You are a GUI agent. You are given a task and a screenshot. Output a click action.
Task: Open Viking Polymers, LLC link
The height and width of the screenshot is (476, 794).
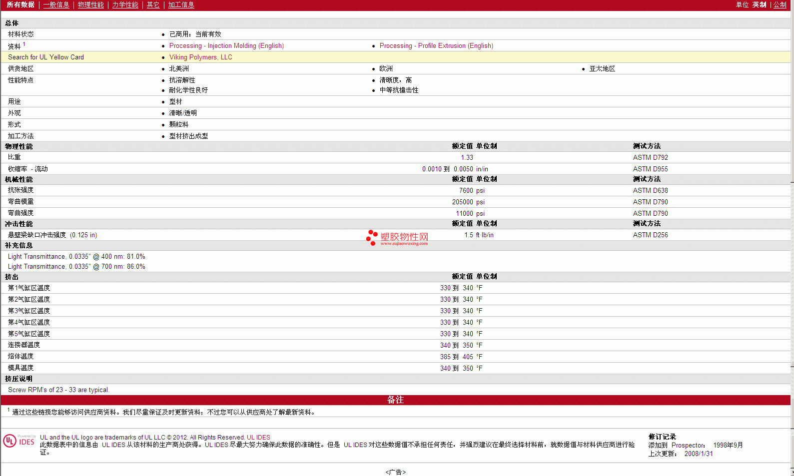(x=200, y=57)
